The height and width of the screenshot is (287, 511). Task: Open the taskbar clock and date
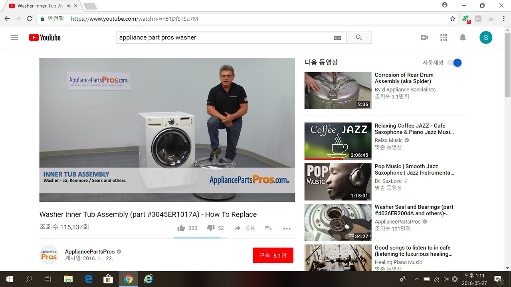(x=474, y=279)
